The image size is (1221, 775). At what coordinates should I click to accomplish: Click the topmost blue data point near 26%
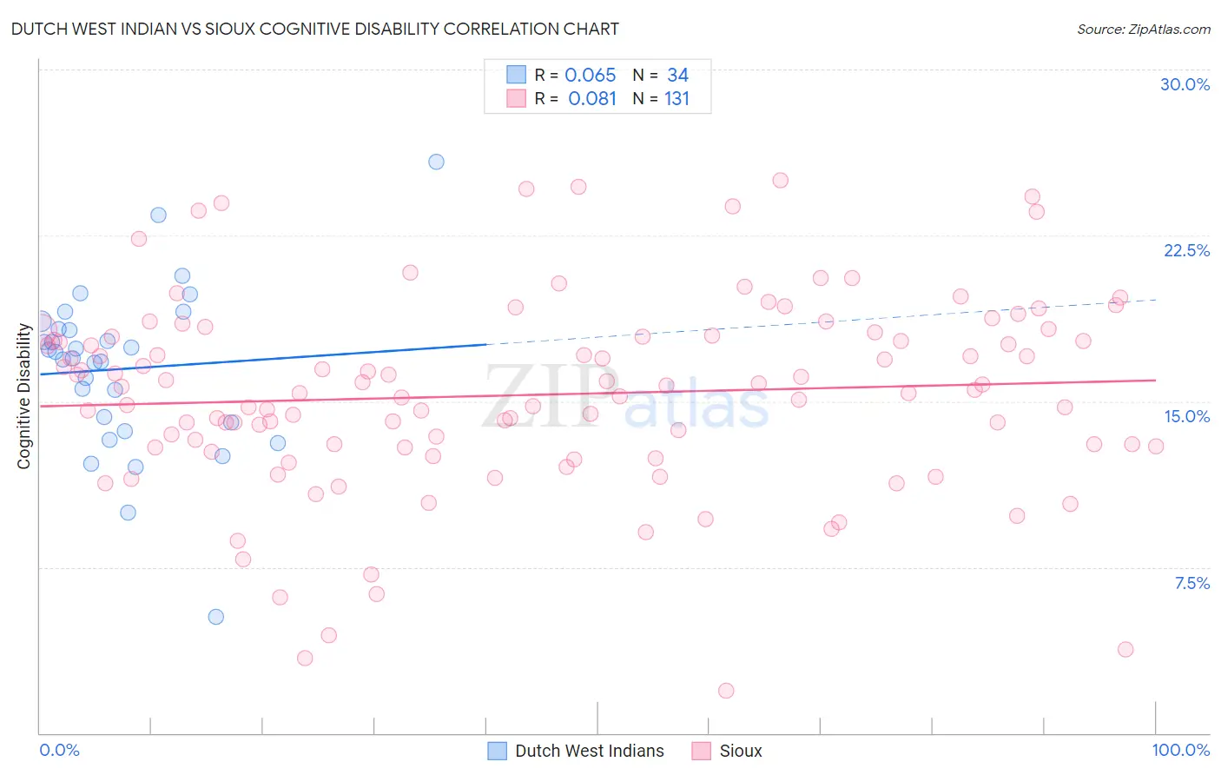pos(436,162)
